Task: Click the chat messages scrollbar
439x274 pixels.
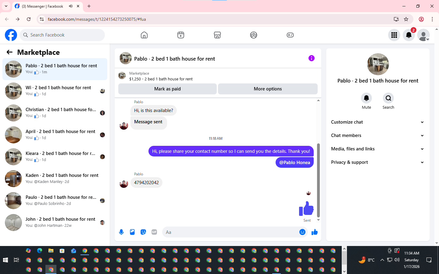Action: tap(318, 180)
